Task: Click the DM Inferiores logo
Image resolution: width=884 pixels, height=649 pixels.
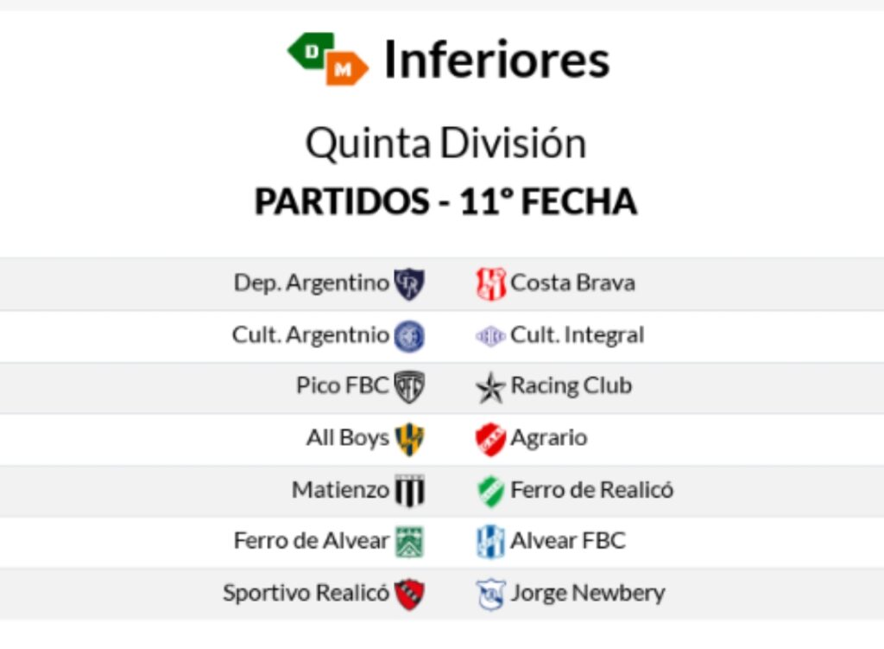Action: (328, 59)
